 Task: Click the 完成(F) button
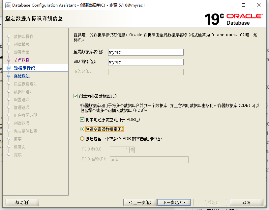[x=210, y=202]
